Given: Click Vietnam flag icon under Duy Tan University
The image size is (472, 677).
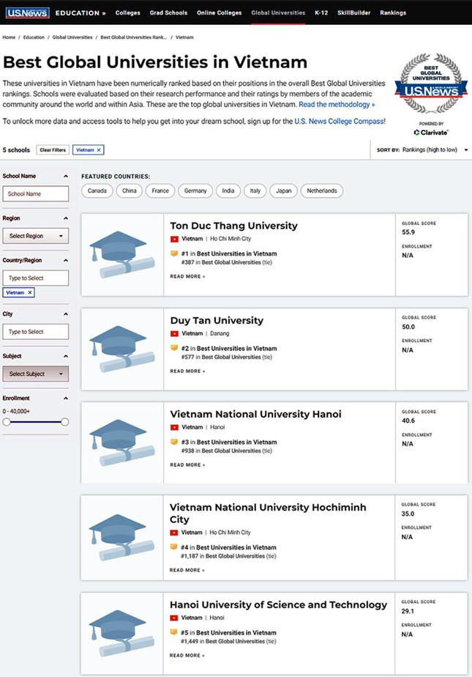Looking at the screenshot, I should tap(174, 333).
